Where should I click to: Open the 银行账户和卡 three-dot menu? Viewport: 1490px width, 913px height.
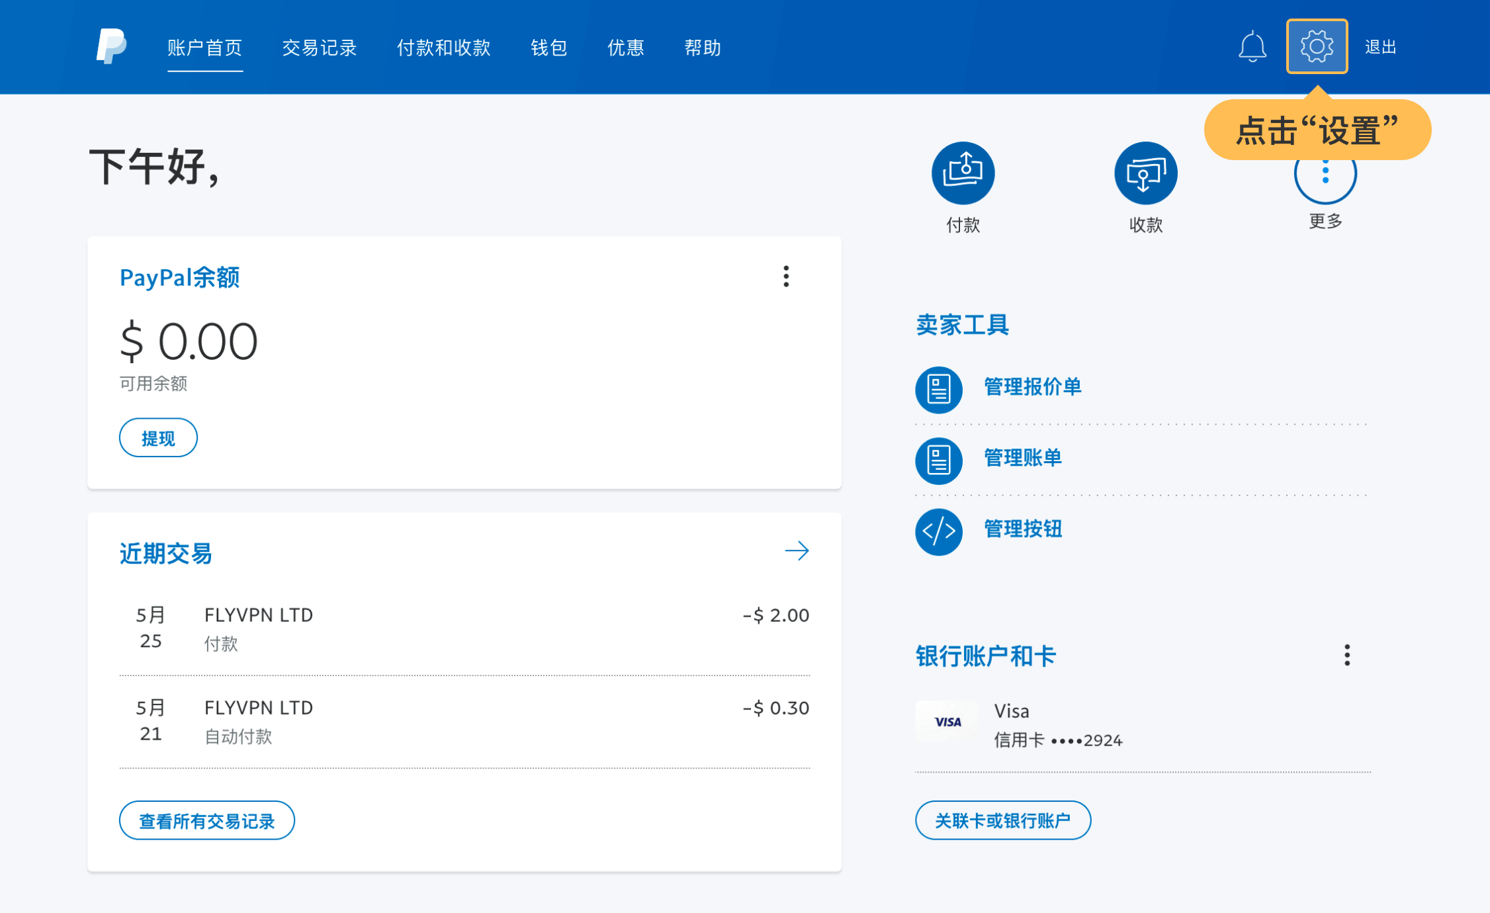pyautogui.click(x=1346, y=655)
